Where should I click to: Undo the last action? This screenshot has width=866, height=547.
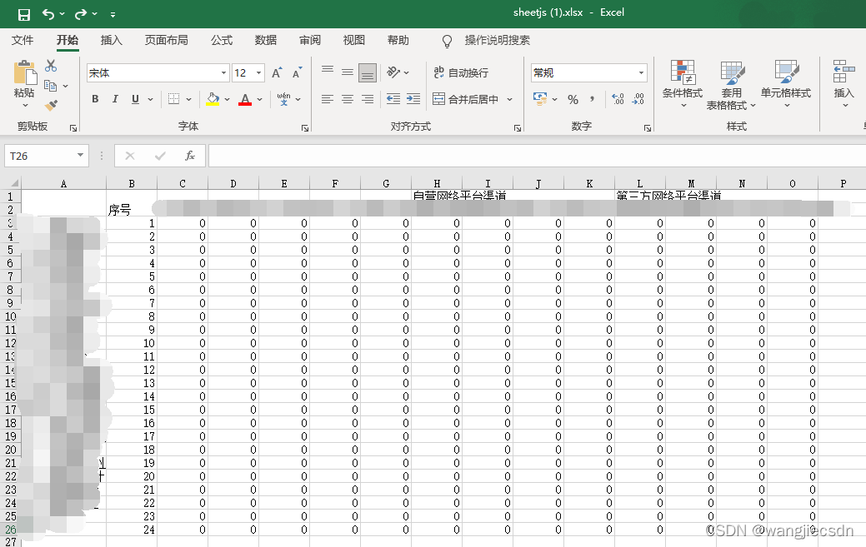point(48,14)
